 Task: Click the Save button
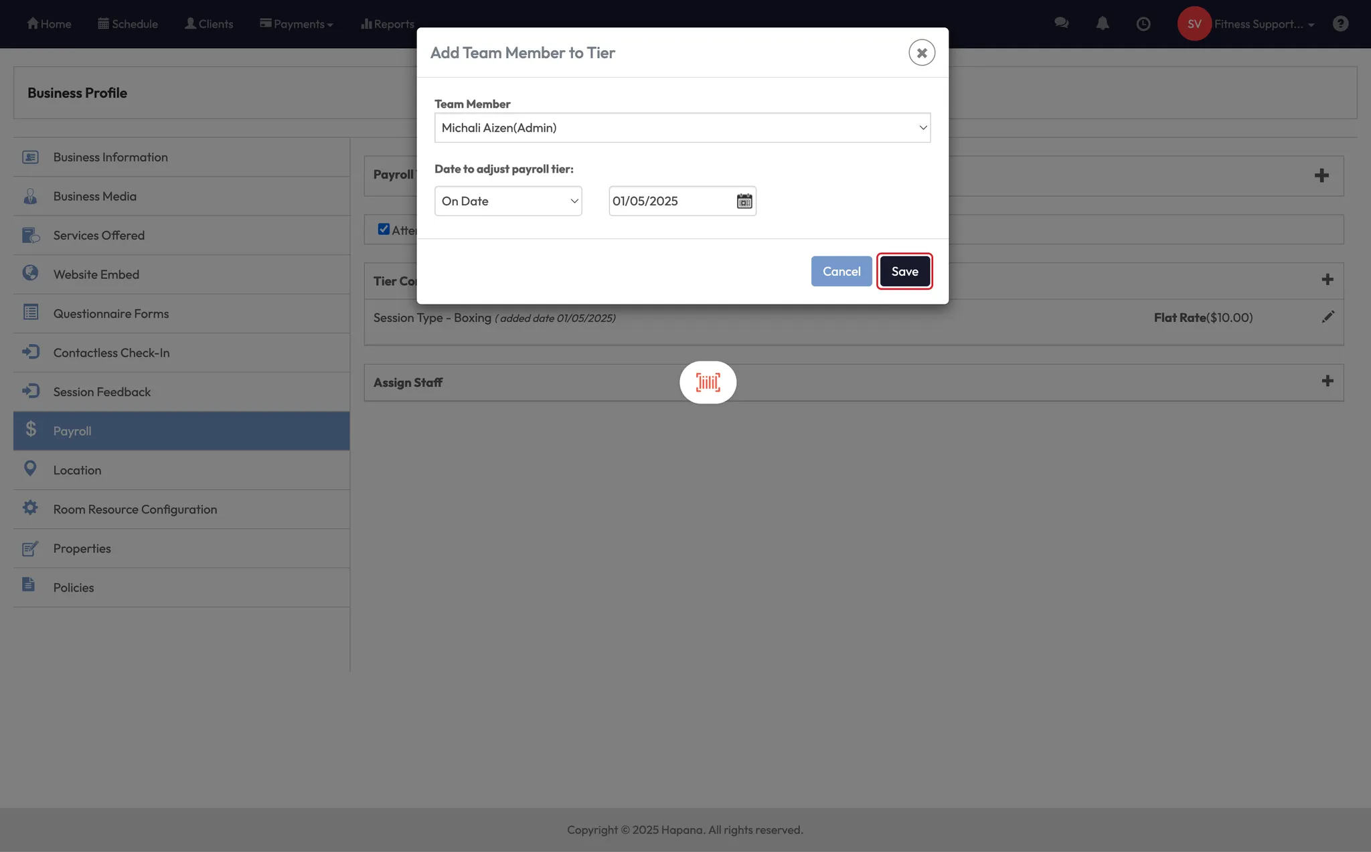[904, 271]
